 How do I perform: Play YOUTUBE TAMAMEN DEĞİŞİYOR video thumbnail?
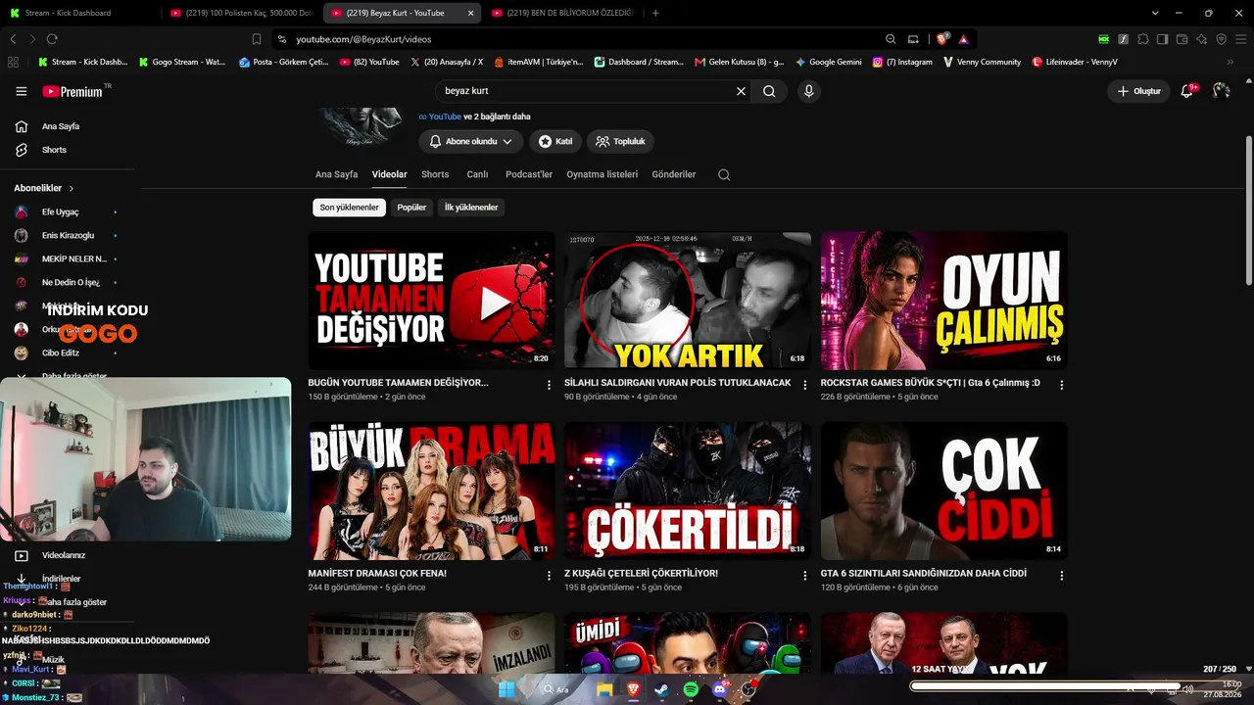431,301
